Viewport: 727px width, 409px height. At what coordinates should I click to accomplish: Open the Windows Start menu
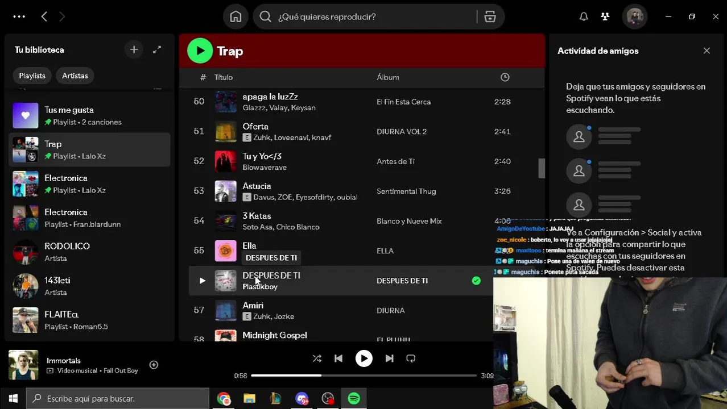tap(13, 398)
